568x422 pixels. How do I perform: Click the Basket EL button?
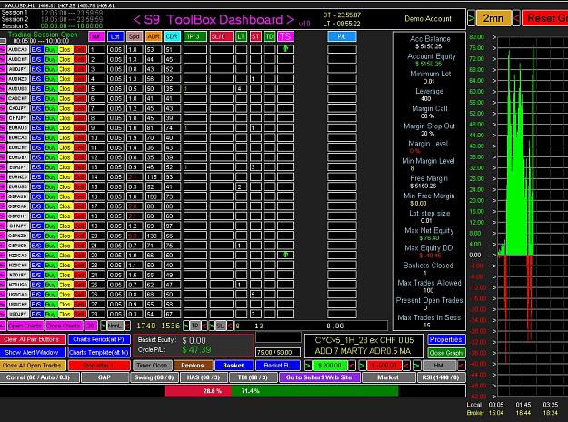point(277,365)
